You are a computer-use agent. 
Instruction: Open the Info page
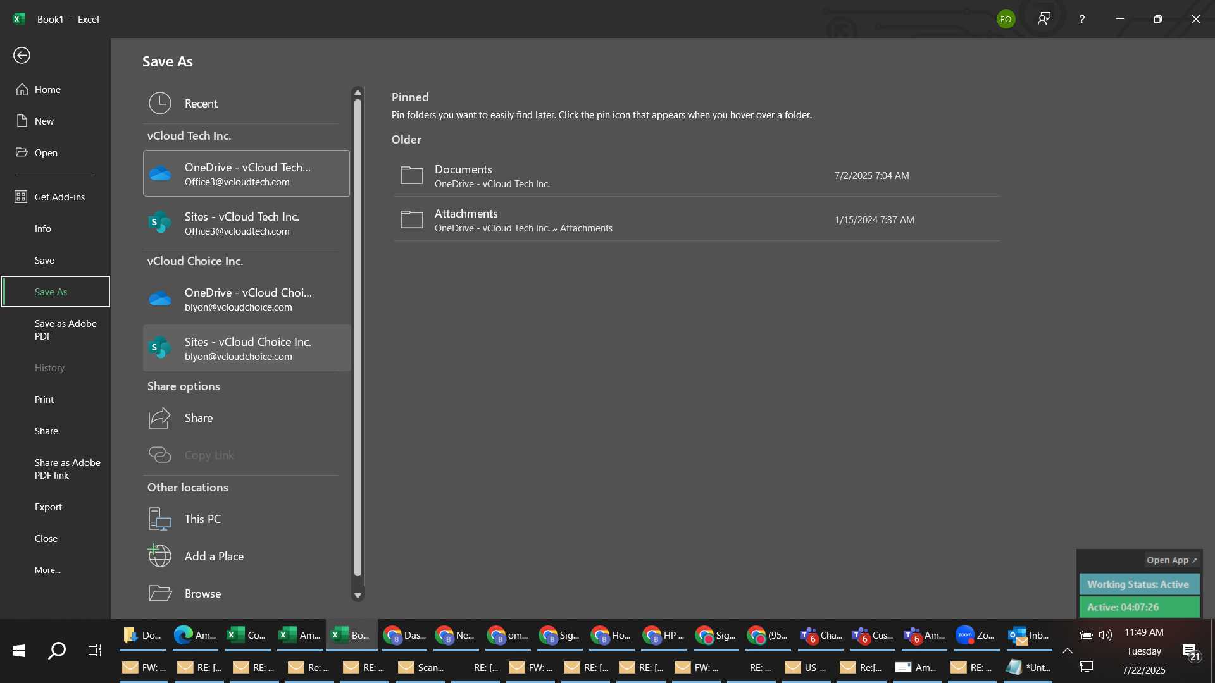pyautogui.click(x=55, y=229)
